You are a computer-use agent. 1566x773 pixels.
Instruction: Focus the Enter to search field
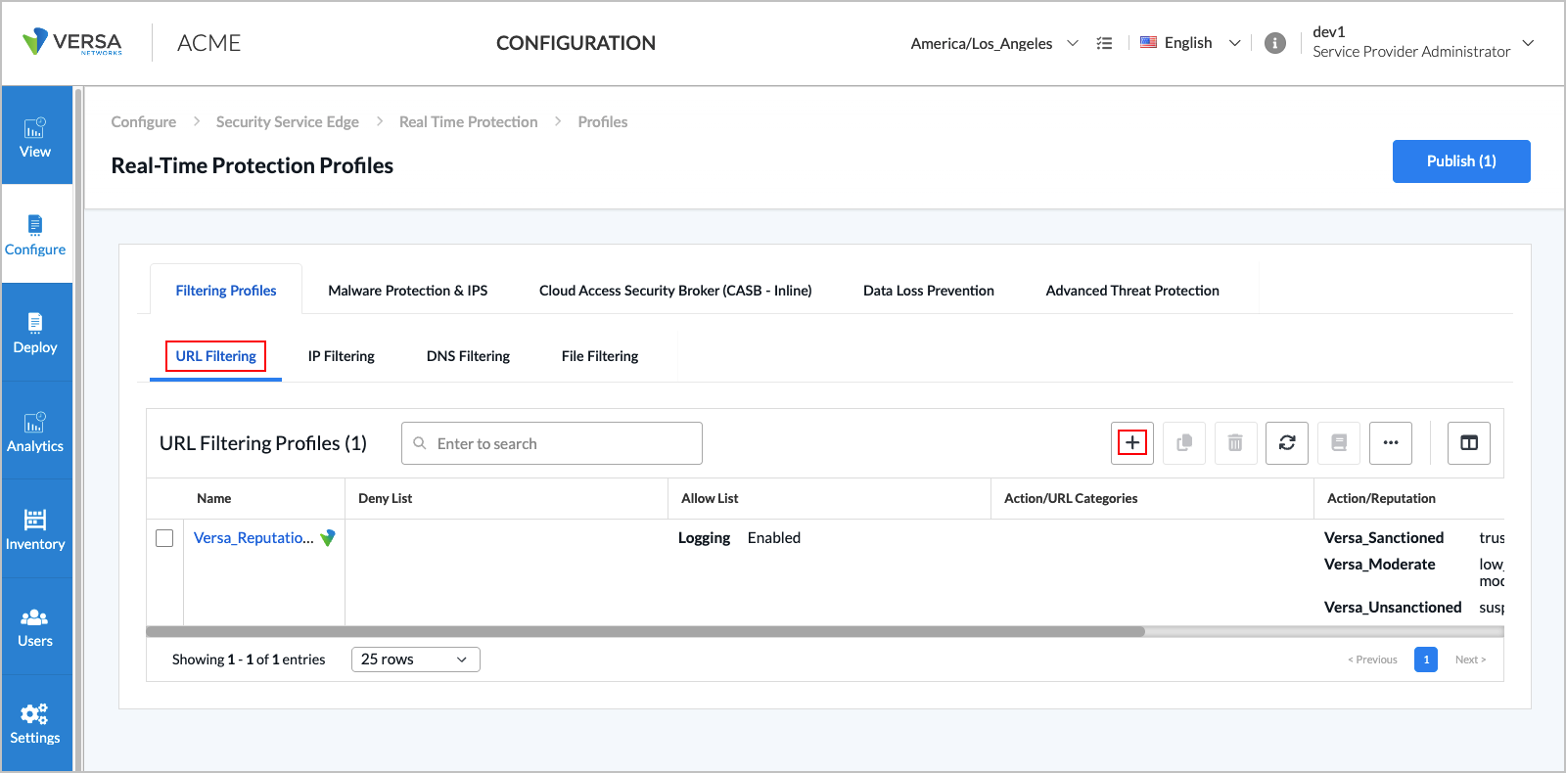click(x=552, y=443)
